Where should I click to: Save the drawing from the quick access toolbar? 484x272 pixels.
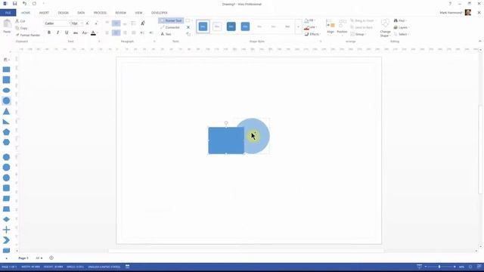coord(14,4)
